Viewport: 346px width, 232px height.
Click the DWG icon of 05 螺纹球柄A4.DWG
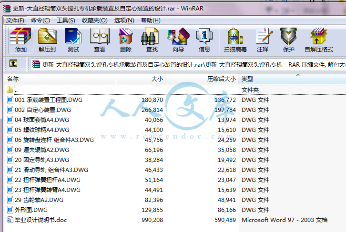pos(10,130)
